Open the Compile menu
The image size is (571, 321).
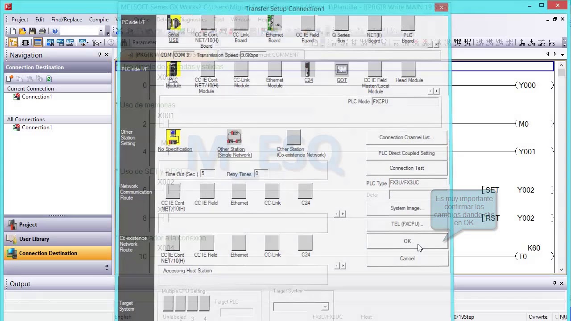[99, 20]
